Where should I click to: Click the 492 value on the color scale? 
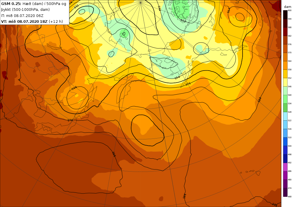coord(290,163)
